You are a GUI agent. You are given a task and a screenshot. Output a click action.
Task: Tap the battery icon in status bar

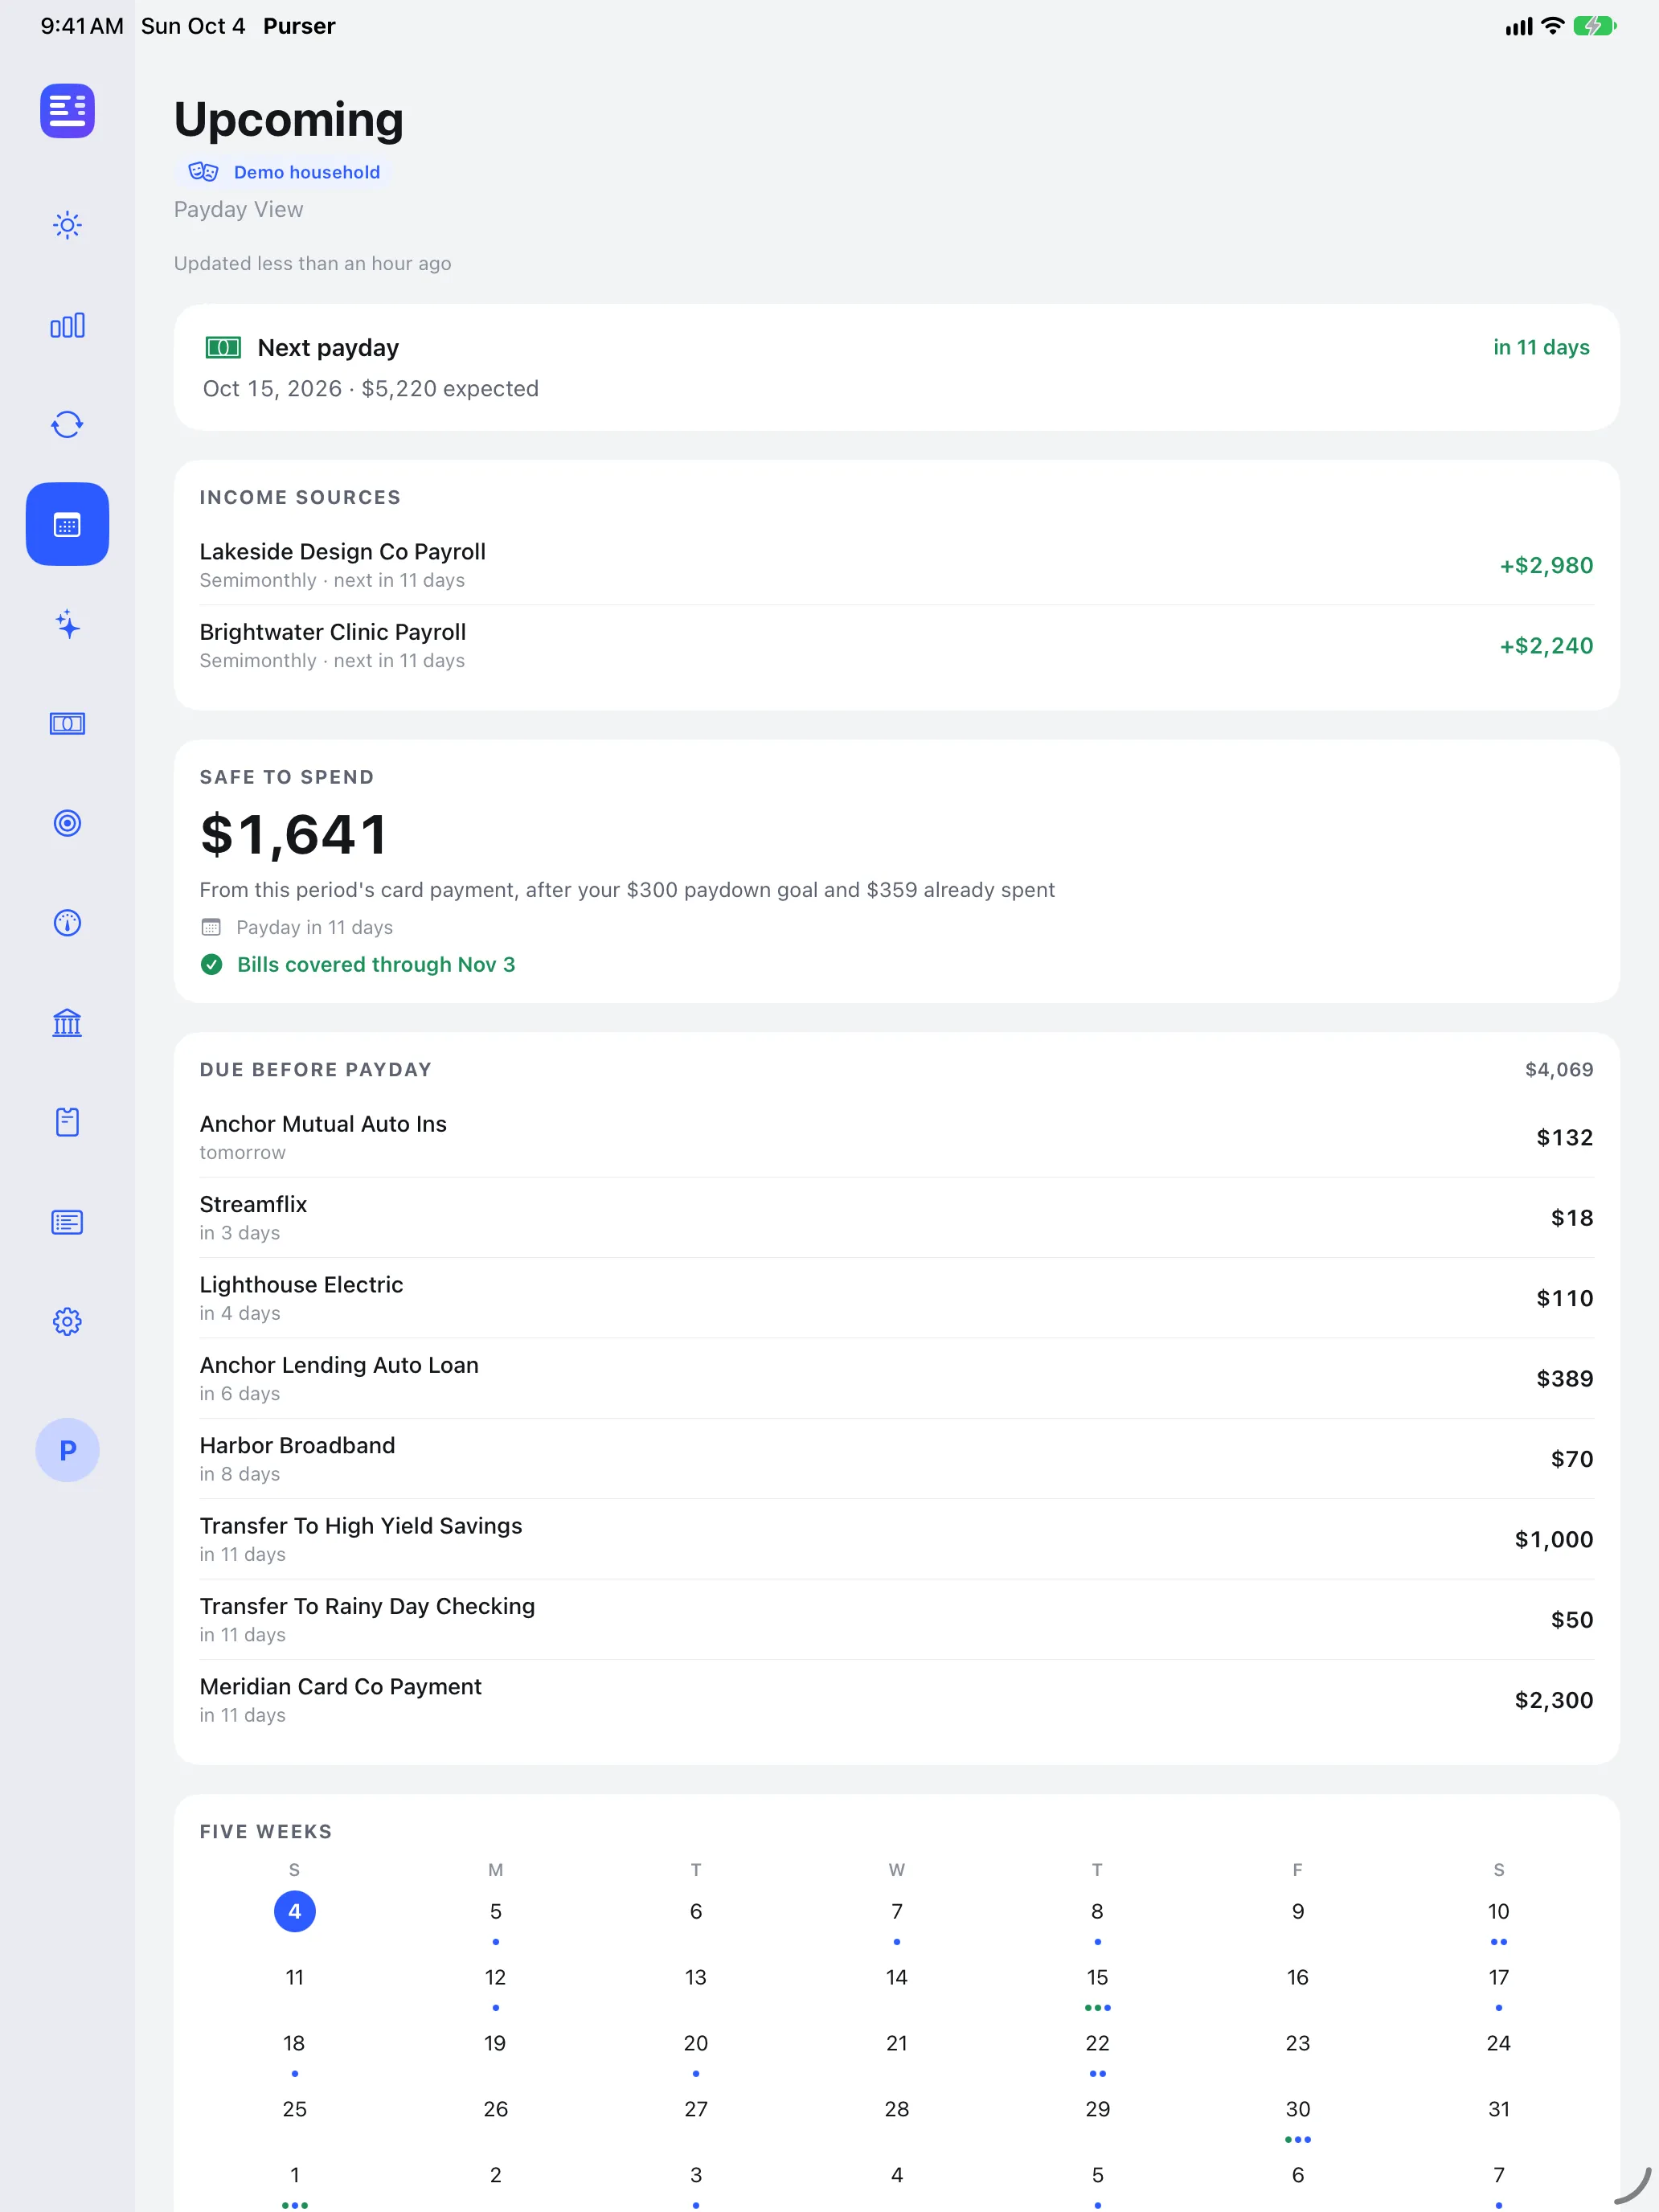[1595, 26]
